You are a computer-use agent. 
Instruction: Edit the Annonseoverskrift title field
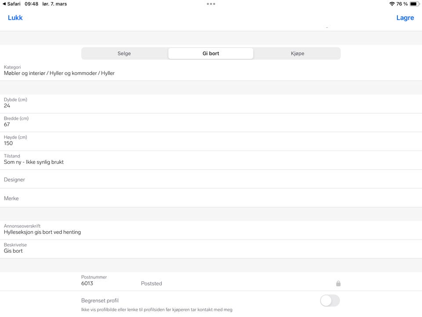point(211,230)
